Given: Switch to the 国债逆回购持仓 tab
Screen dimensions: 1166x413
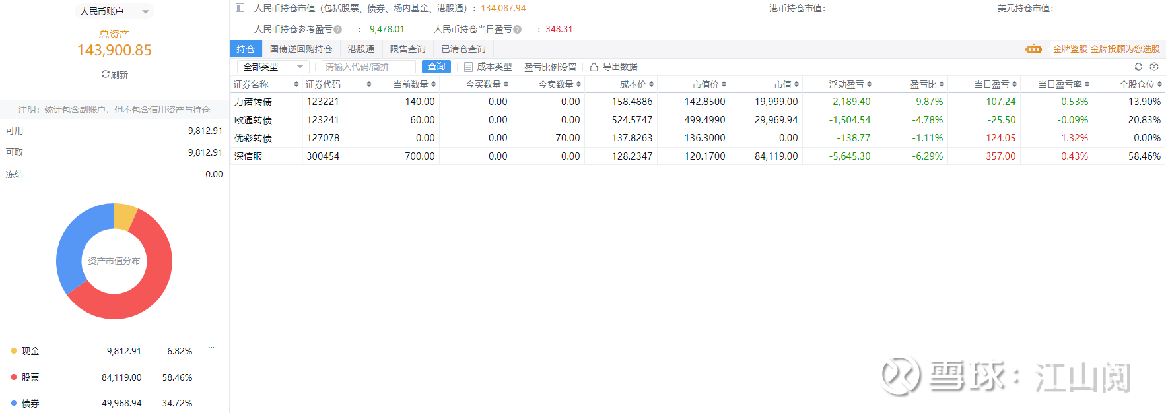Looking at the screenshot, I should 301,49.
